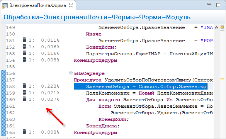Screen dimensions: 226x139
Task: Click server icon on line 151
Action: point(24,40)
